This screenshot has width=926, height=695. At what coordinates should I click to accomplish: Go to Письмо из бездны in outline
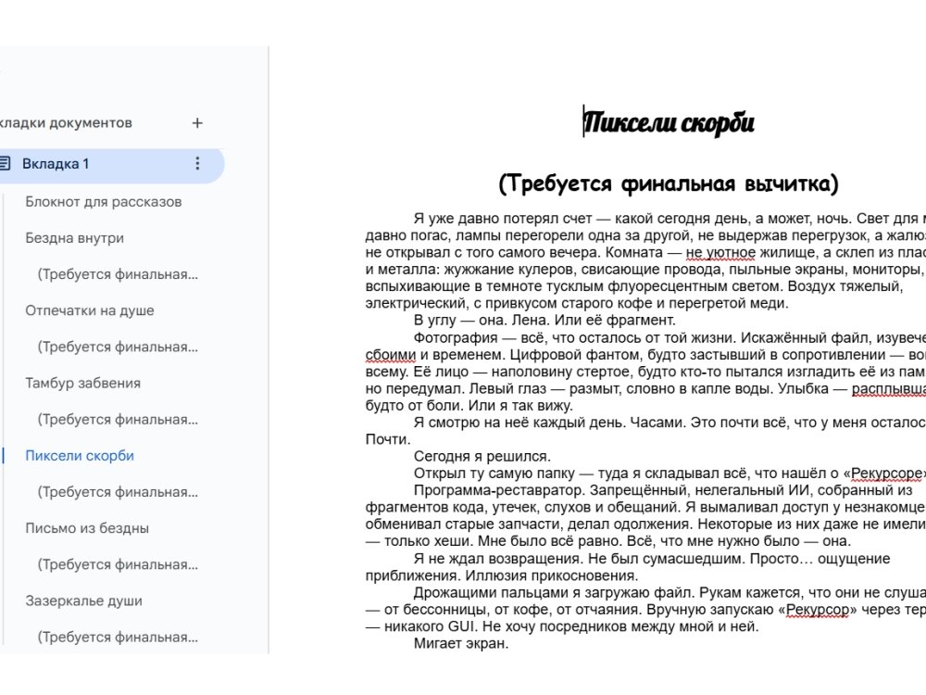coord(87,528)
